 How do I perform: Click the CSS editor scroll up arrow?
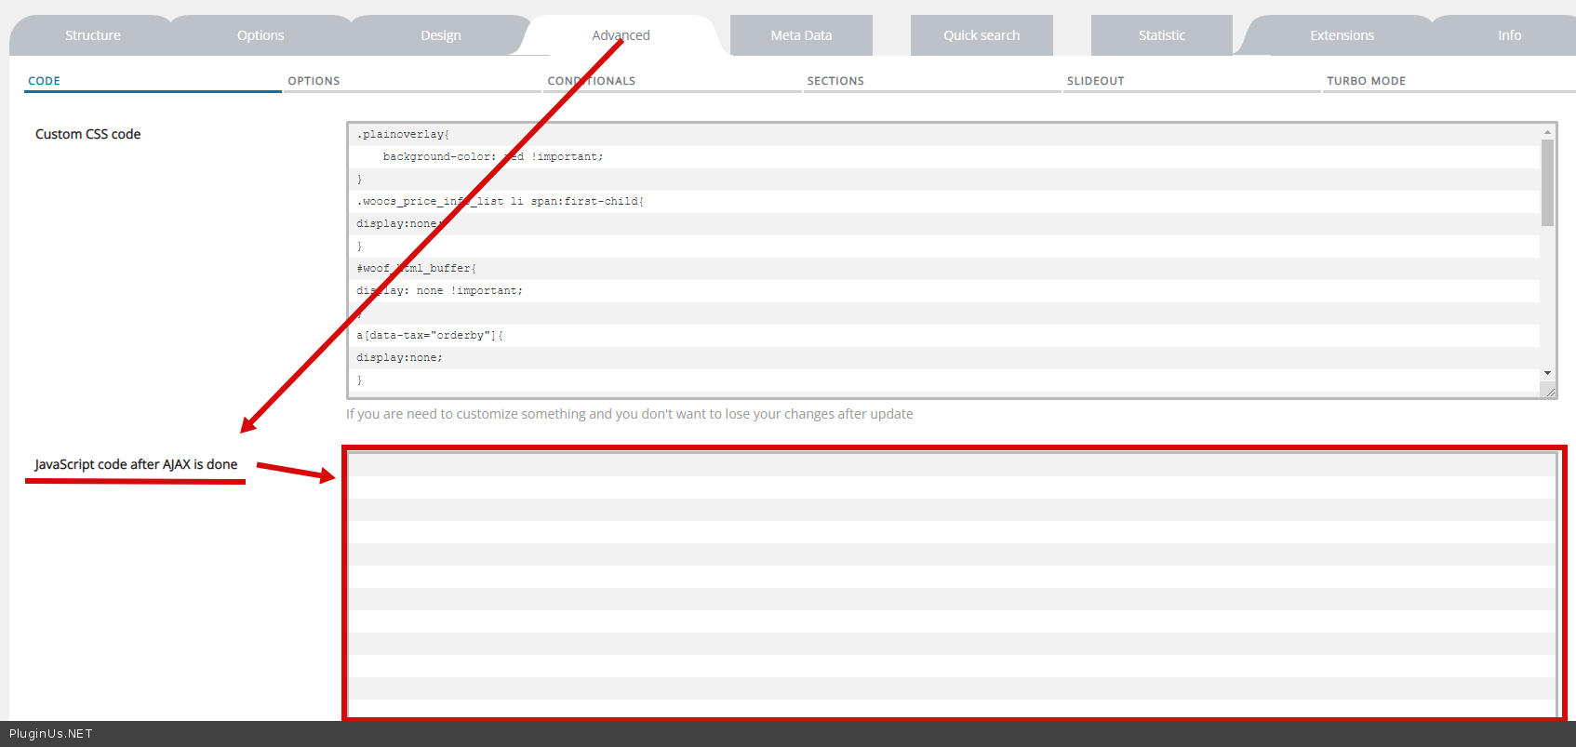(1547, 132)
